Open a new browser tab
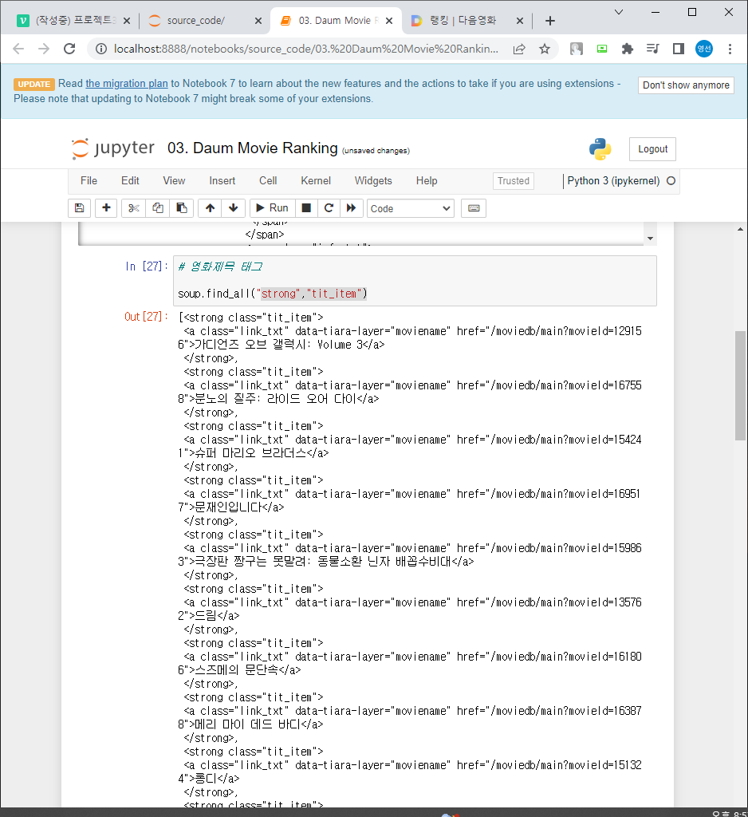The width and height of the screenshot is (748, 817). pos(550,21)
